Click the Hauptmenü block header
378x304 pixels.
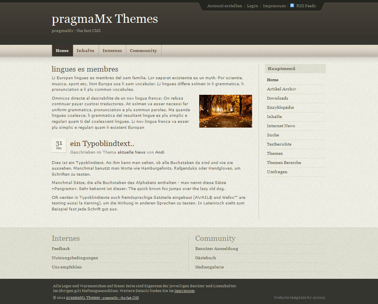[x=295, y=68]
